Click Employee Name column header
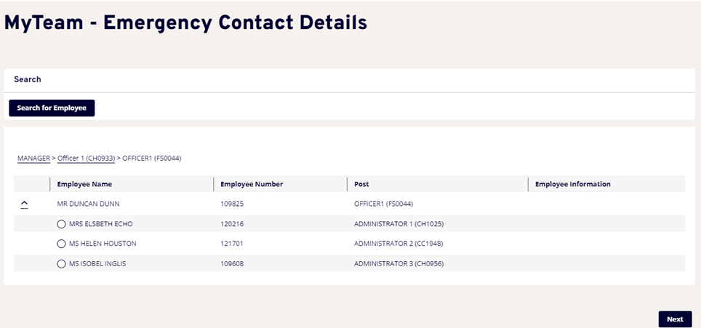The width and height of the screenshot is (701, 328). [84, 184]
